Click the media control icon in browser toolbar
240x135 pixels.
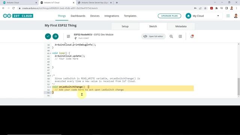222,8
